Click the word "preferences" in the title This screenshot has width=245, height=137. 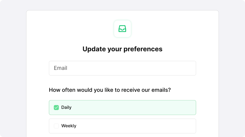(143, 49)
